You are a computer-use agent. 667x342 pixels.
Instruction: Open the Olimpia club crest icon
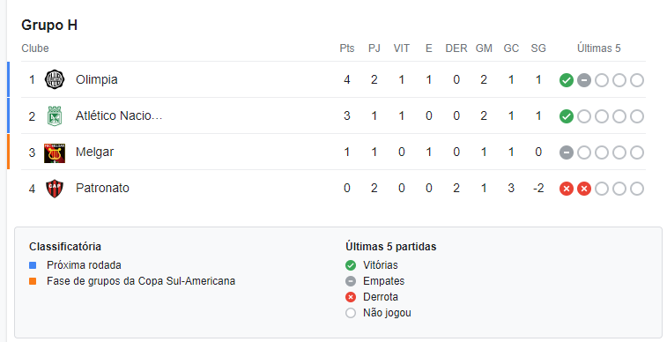(x=55, y=79)
